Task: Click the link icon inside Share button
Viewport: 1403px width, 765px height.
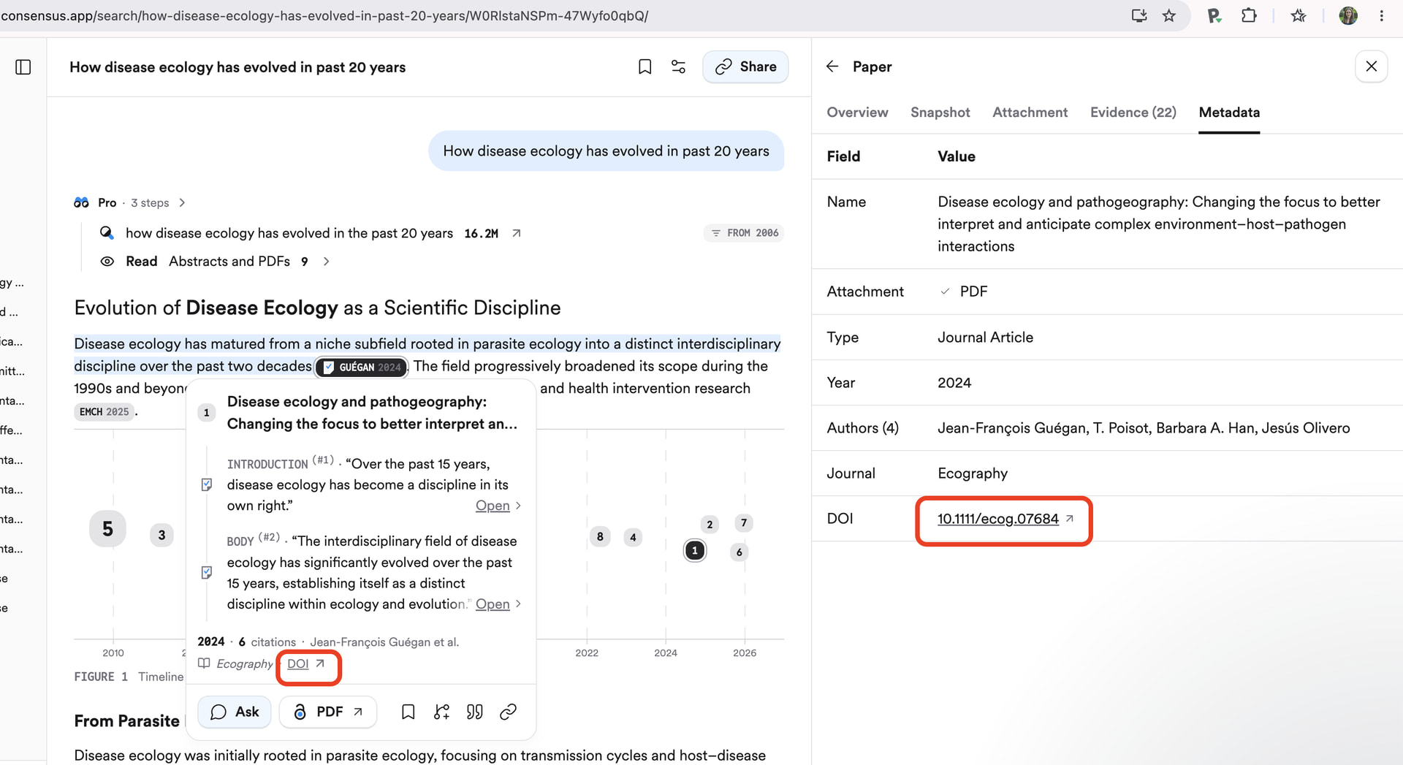Action: pos(723,67)
